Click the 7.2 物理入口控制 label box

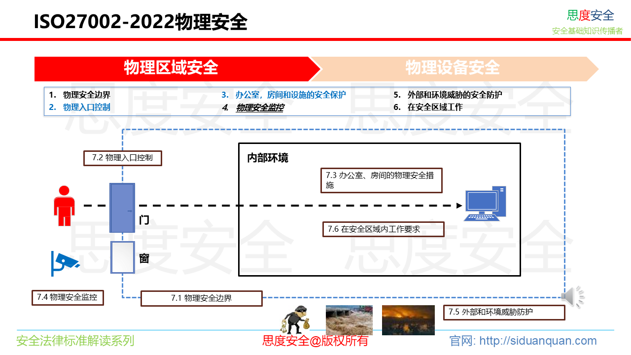(x=122, y=158)
